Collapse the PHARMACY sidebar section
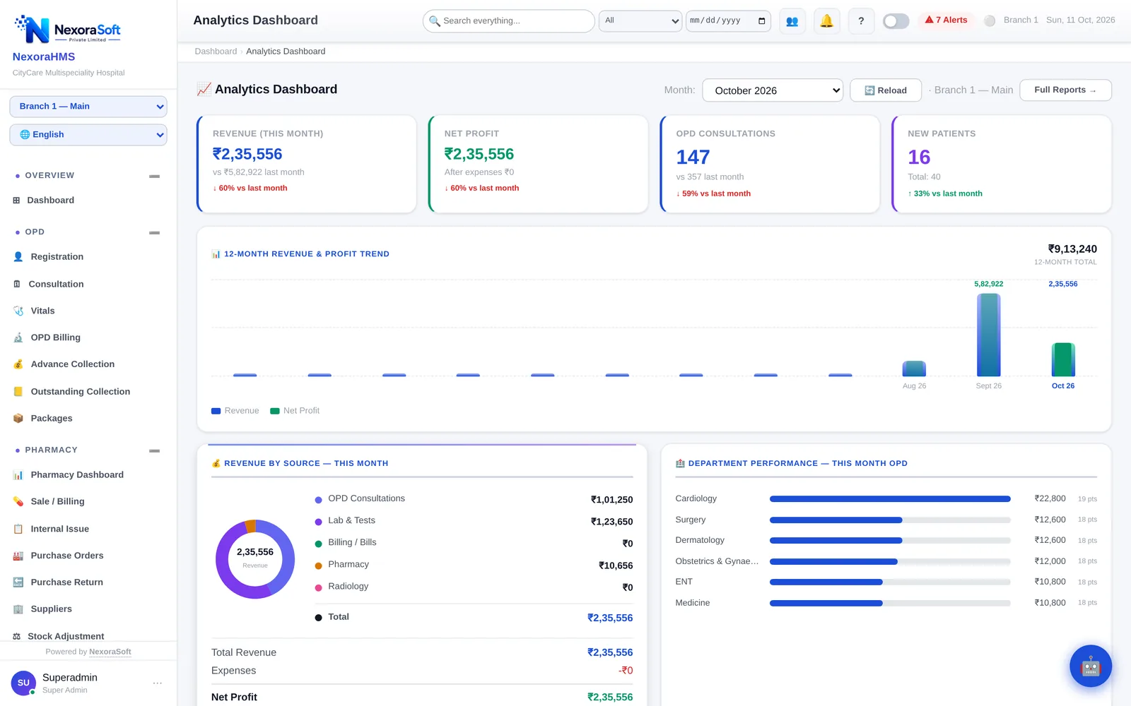This screenshot has height=706, width=1131. pos(154,450)
